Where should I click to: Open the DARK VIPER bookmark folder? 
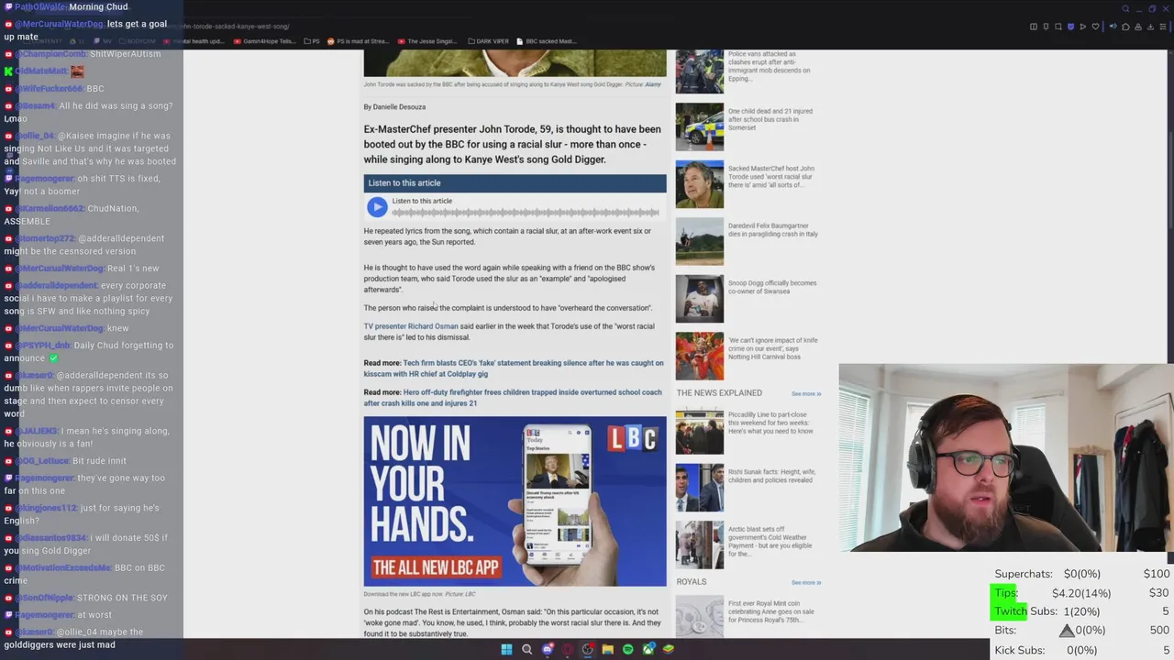click(488, 41)
